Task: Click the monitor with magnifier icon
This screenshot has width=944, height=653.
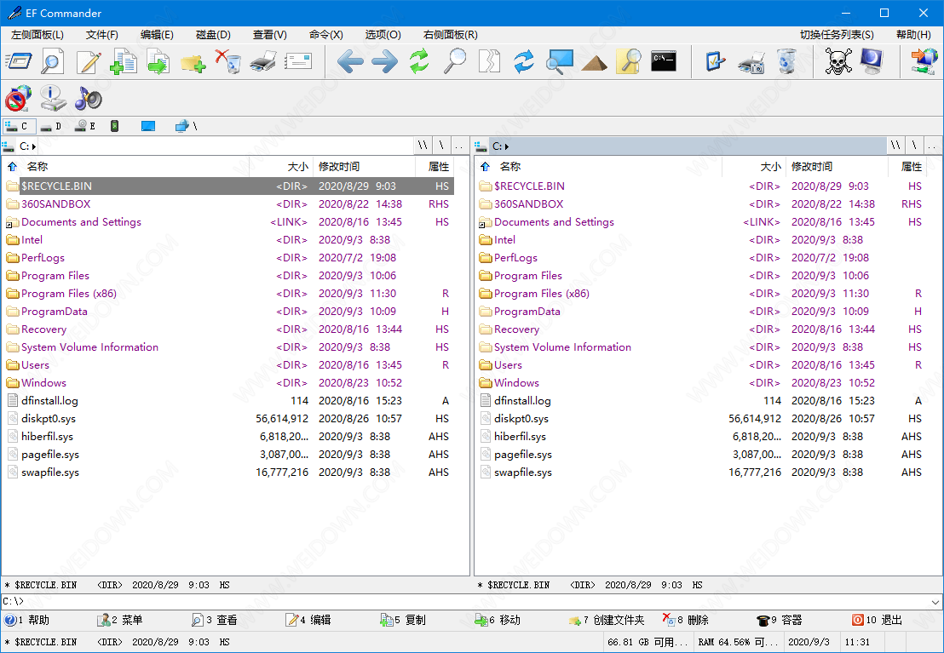Action: [x=559, y=61]
